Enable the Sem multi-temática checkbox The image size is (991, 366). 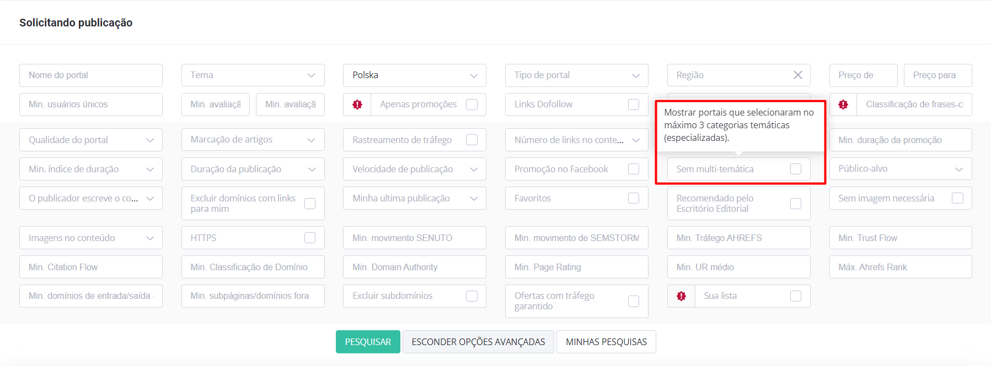(x=796, y=169)
